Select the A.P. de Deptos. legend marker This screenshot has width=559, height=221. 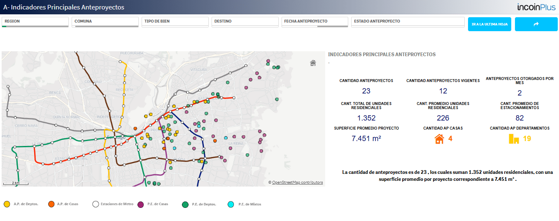(x=7, y=204)
